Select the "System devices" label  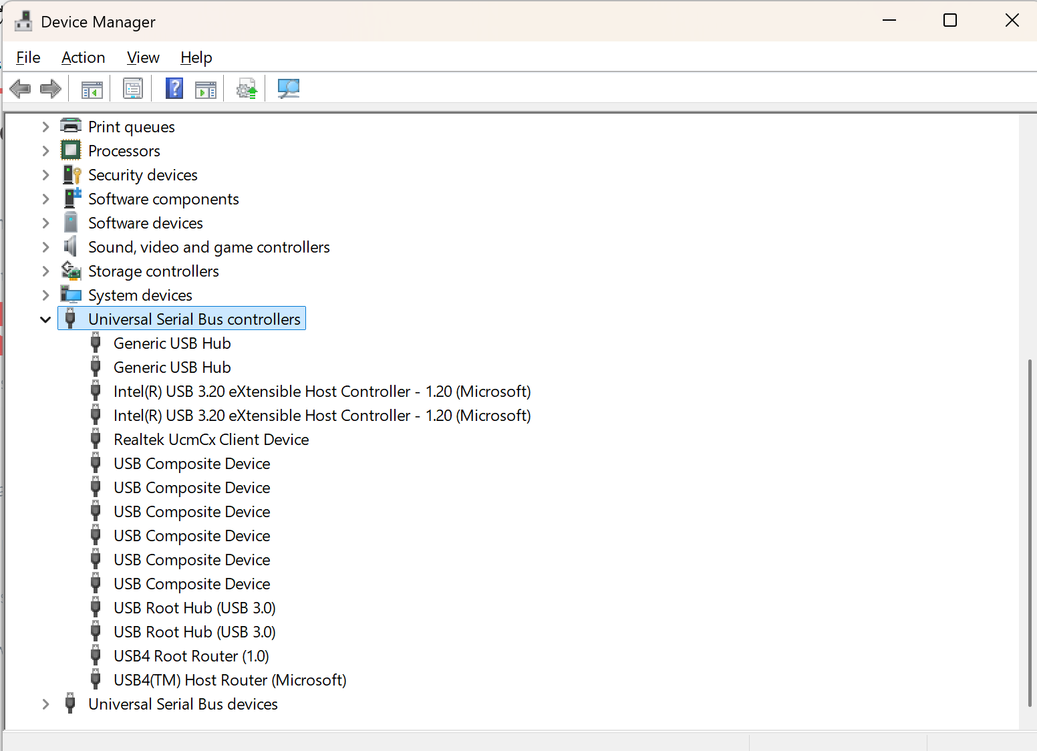(x=140, y=295)
